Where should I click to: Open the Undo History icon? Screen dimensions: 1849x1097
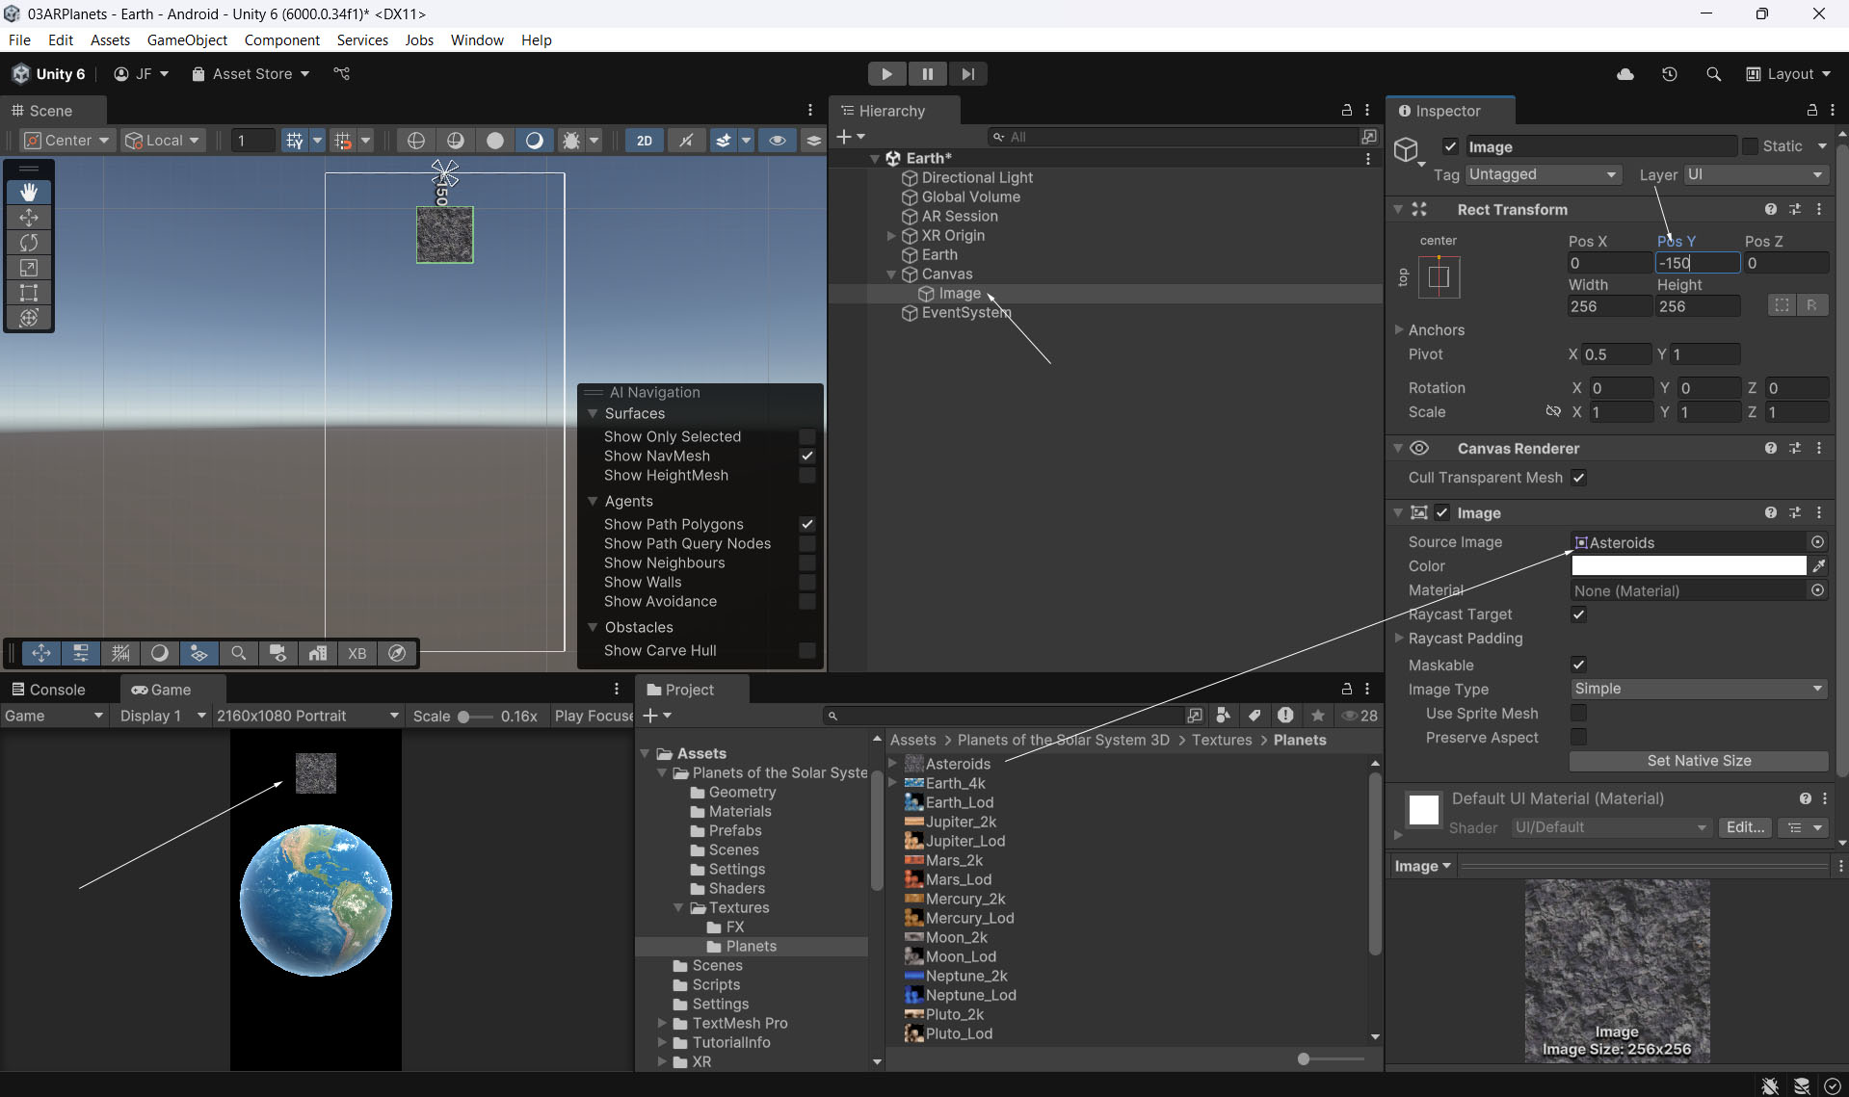(1669, 74)
